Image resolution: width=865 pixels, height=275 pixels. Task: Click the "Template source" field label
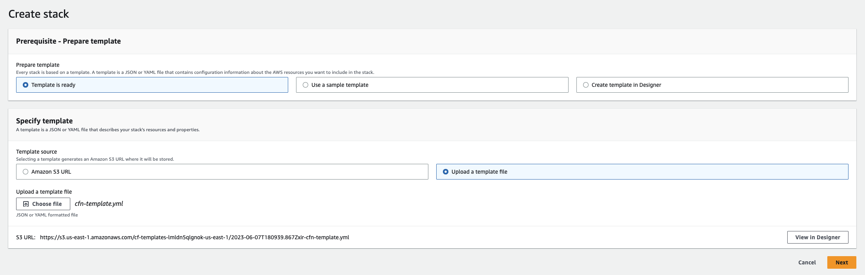(x=37, y=152)
